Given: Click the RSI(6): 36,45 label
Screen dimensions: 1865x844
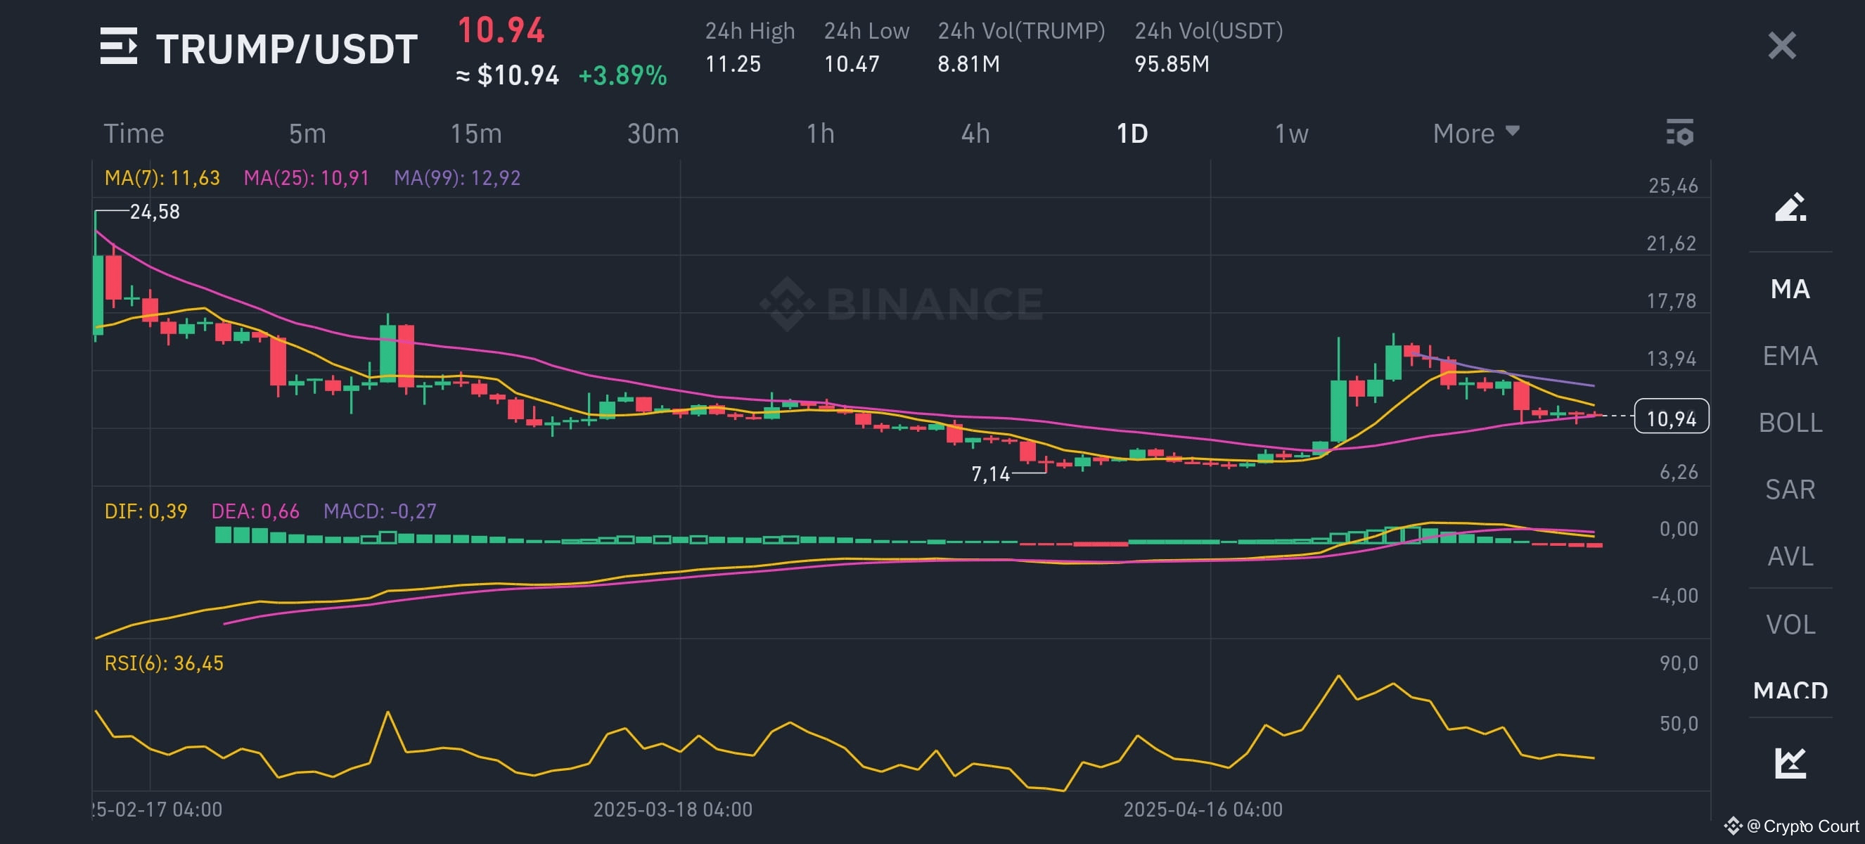Looking at the screenshot, I should [164, 663].
